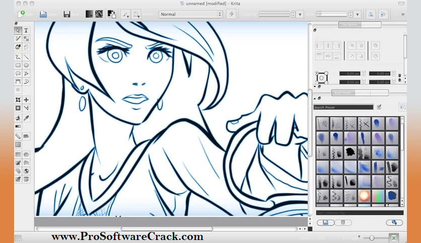Screen dimensions: 421x243
Task: Click the opacity slider in the toolbar
Action: [x=274, y=14]
